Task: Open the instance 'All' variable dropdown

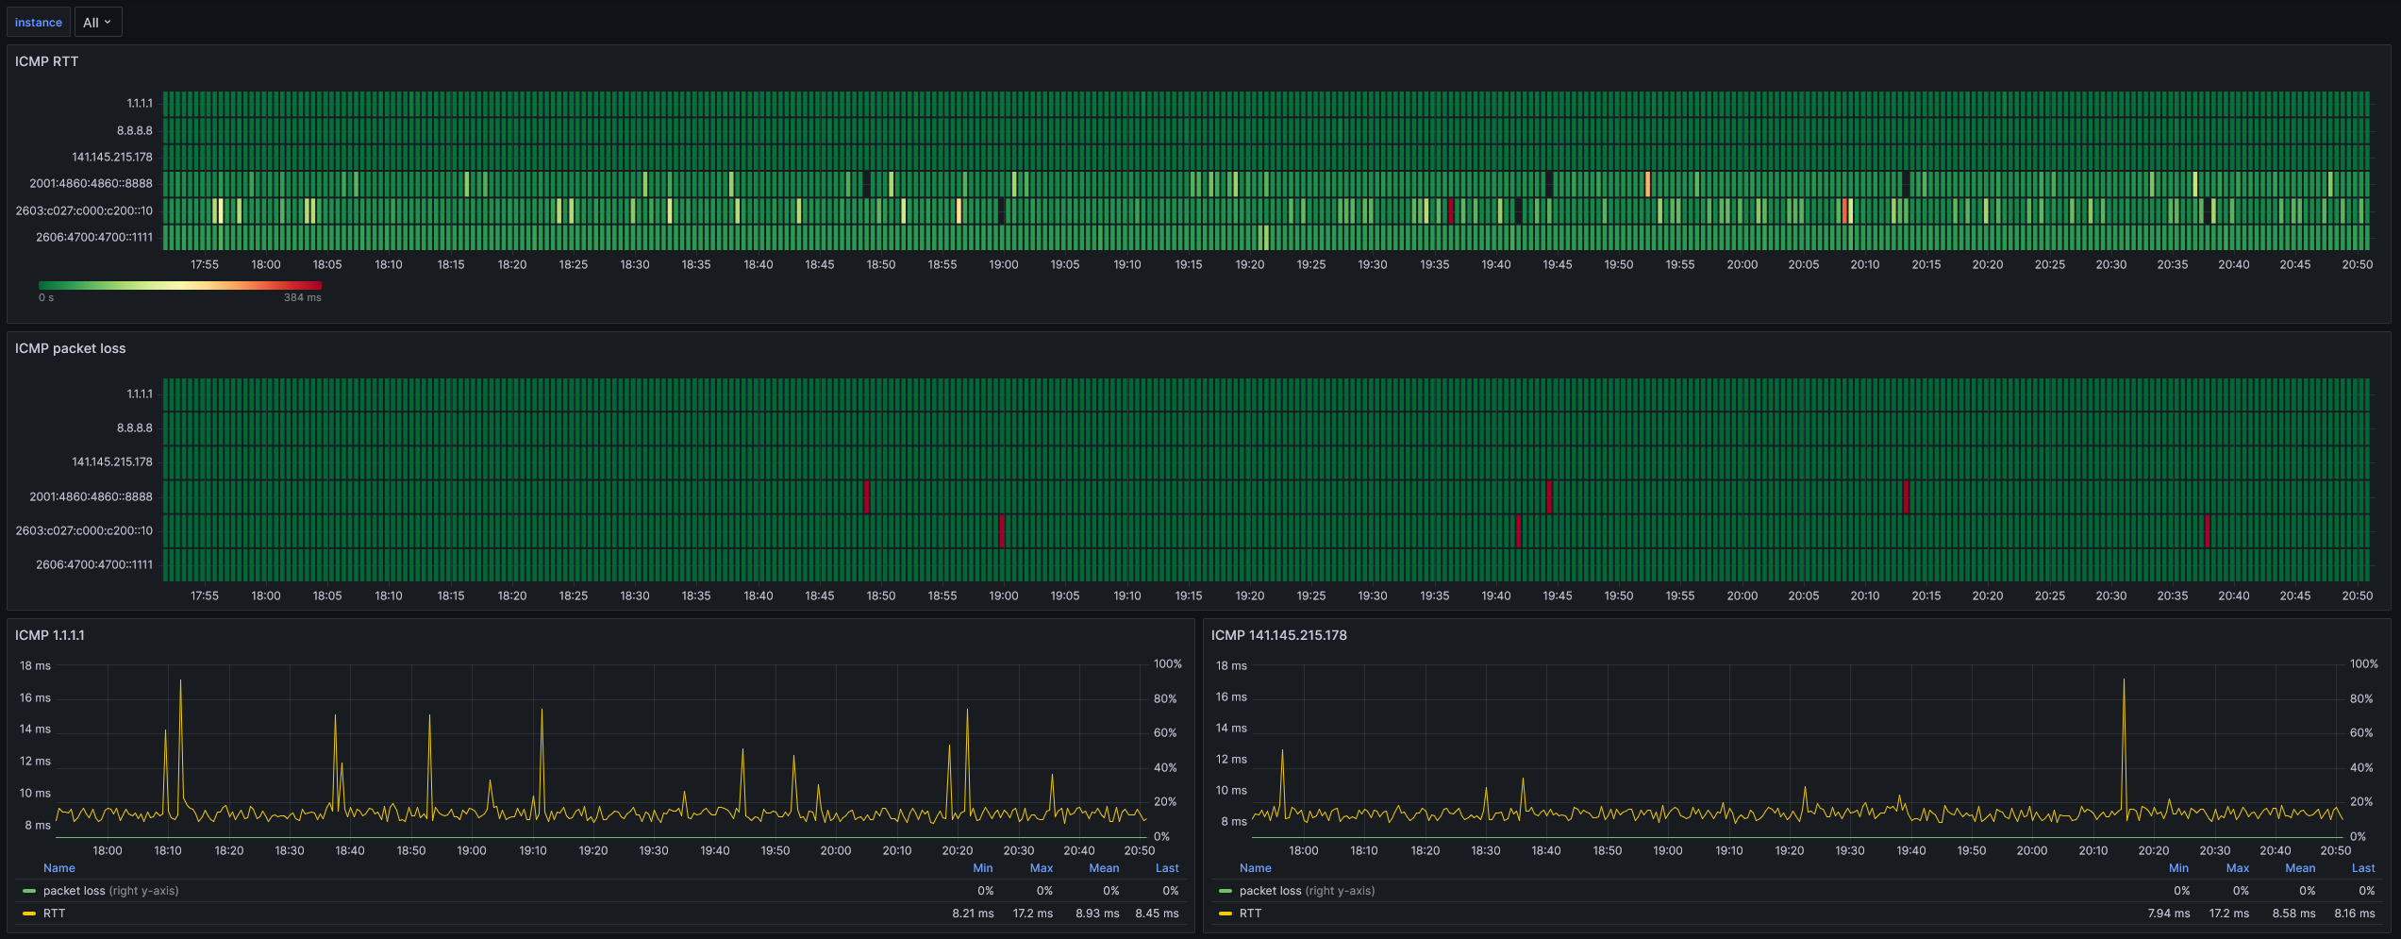Action: click(x=97, y=23)
